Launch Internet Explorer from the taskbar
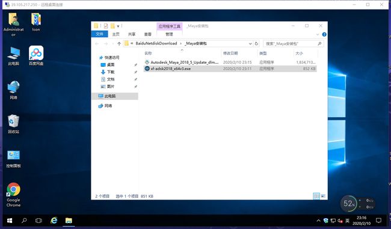Image resolution: width=391 pixels, height=229 pixels. pyautogui.click(x=54, y=221)
